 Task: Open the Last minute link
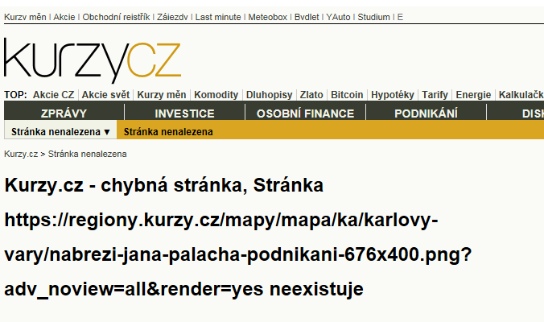[x=218, y=17]
